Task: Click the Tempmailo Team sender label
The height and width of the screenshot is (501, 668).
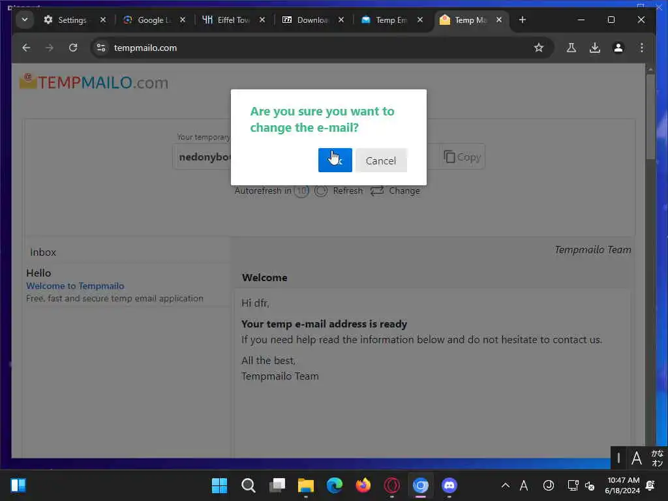Action: click(593, 250)
